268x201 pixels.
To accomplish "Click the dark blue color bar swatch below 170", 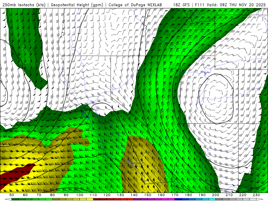I will [178, 199].
